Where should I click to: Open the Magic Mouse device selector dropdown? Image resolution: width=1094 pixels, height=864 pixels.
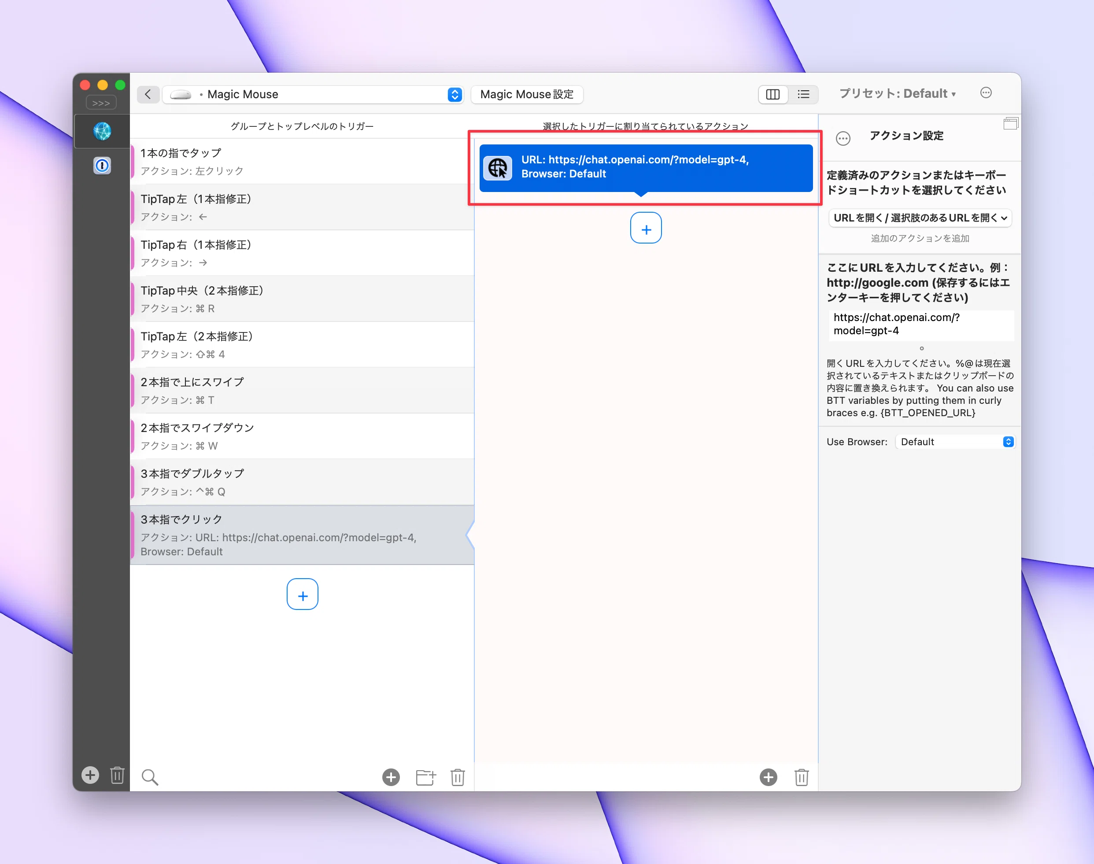tap(313, 95)
